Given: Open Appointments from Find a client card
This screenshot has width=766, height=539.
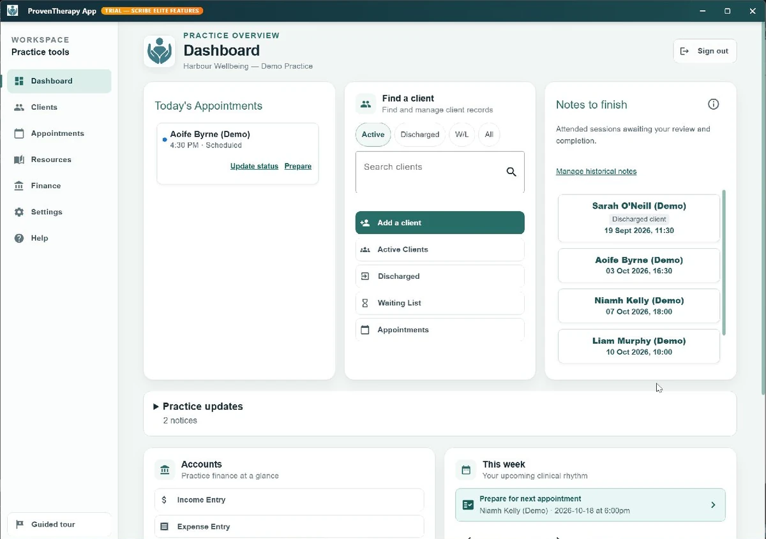Looking at the screenshot, I should tap(440, 330).
